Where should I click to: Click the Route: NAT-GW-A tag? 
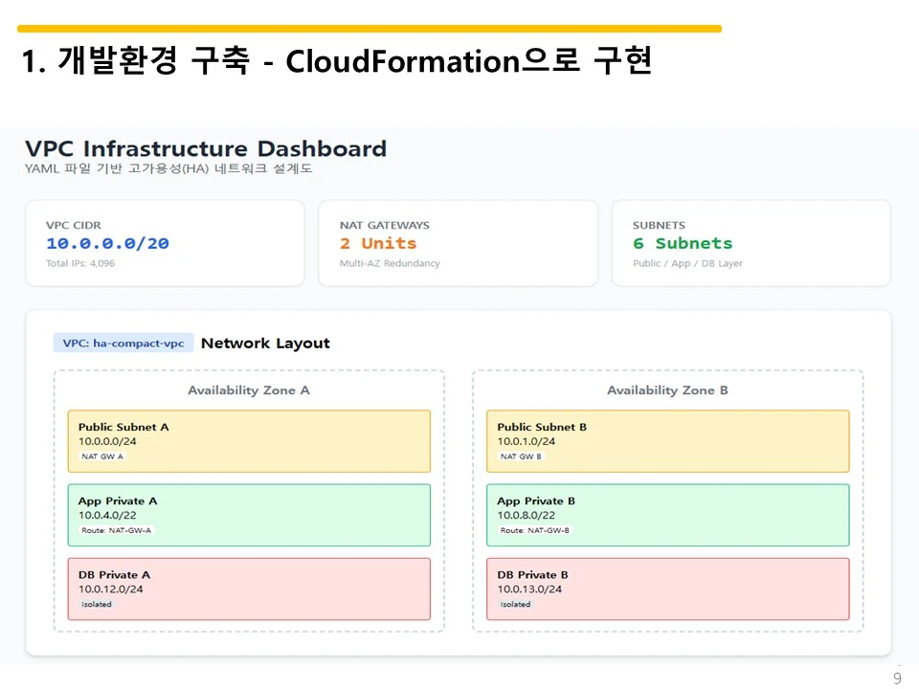tap(116, 530)
